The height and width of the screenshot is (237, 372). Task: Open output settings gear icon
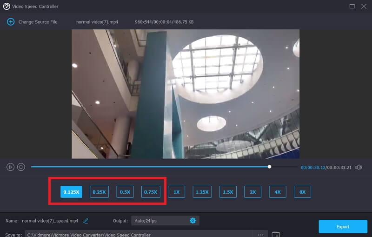click(193, 220)
